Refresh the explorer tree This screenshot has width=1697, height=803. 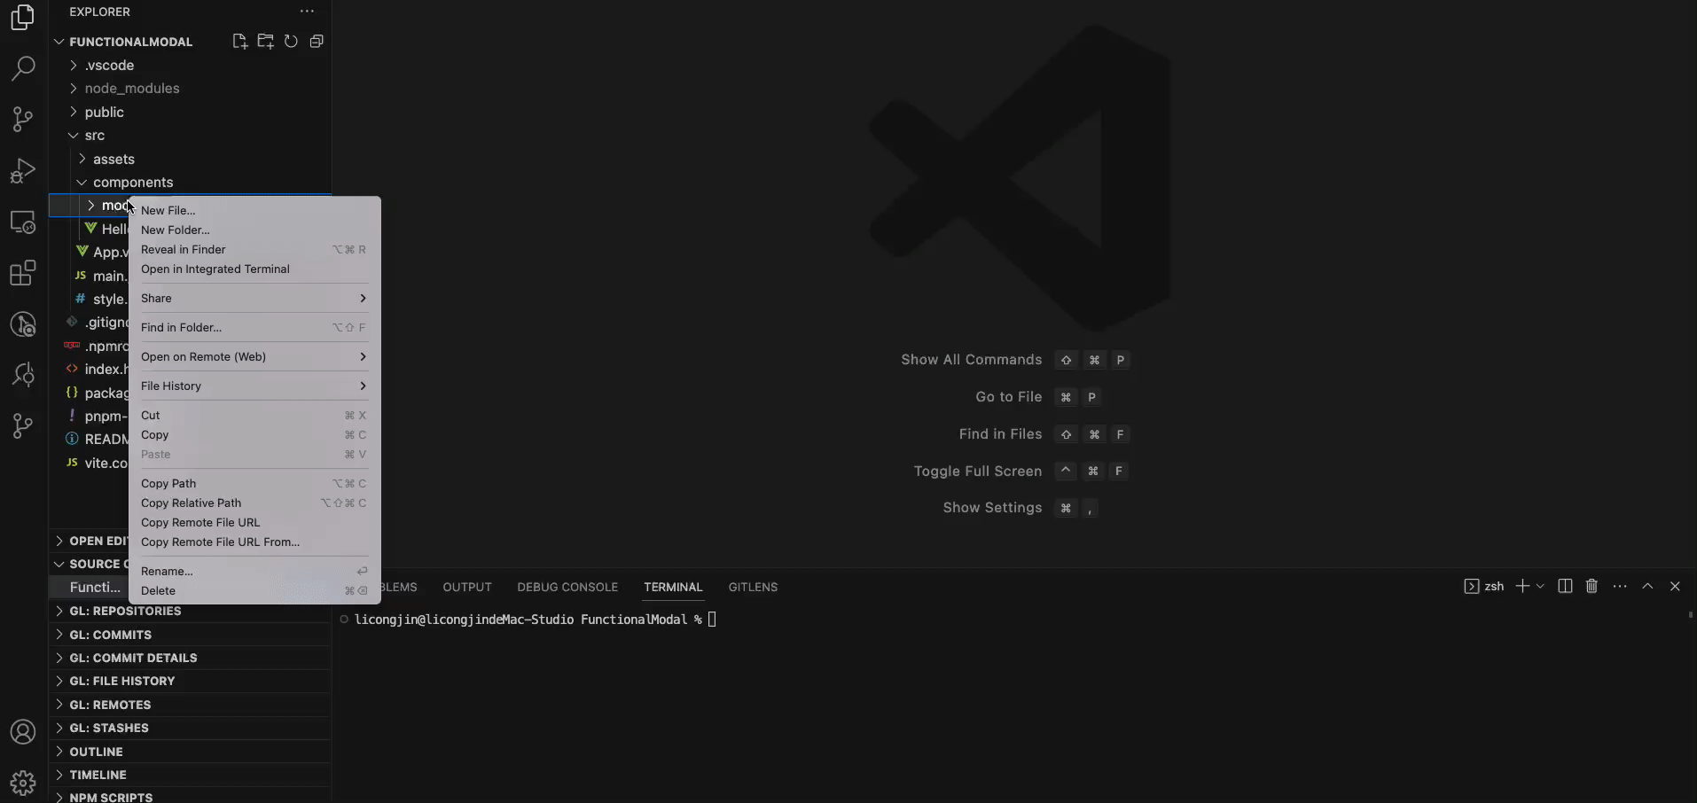click(x=291, y=42)
